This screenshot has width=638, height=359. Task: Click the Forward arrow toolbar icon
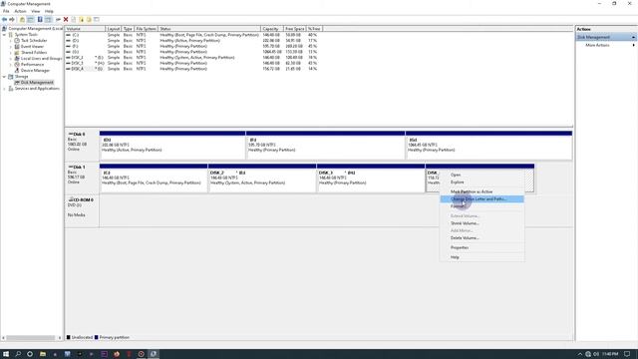12,20
